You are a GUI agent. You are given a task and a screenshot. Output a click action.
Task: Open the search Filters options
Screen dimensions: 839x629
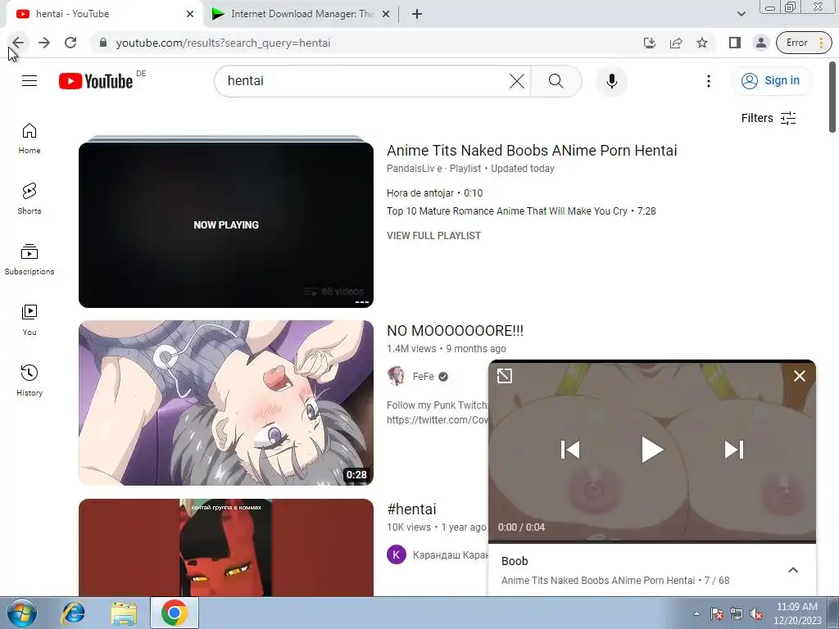[769, 118]
